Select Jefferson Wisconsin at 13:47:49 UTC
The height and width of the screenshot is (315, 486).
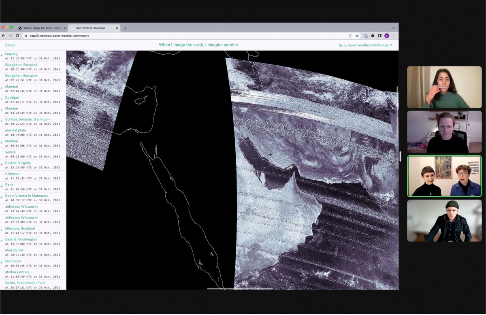(33, 209)
